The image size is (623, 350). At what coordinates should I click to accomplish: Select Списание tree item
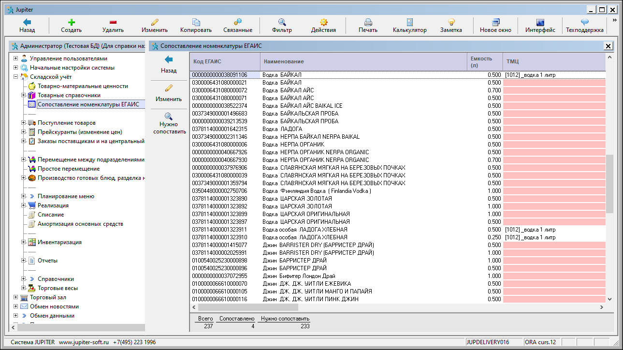[x=51, y=215]
